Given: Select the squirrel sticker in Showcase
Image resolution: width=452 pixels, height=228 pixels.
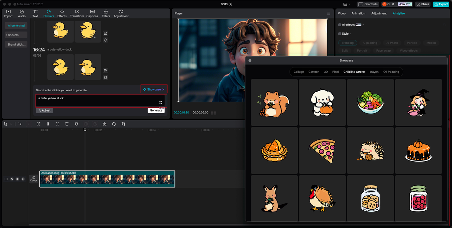Looking at the screenshot, I should coord(274,103).
